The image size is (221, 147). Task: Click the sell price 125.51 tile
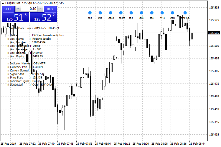pyautogui.click(x=15, y=17)
